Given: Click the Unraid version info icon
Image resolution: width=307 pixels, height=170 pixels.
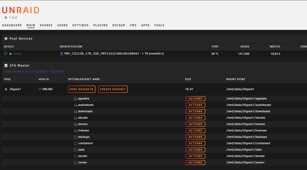Looking at the screenshot, I should click(x=6, y=17).
